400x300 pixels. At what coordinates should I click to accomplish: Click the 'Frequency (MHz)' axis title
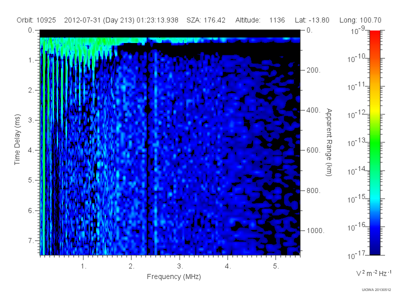173,277
